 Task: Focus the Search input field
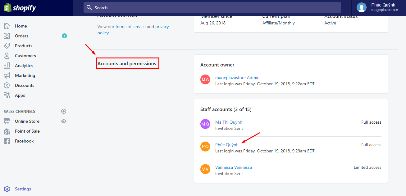point(212,7)
